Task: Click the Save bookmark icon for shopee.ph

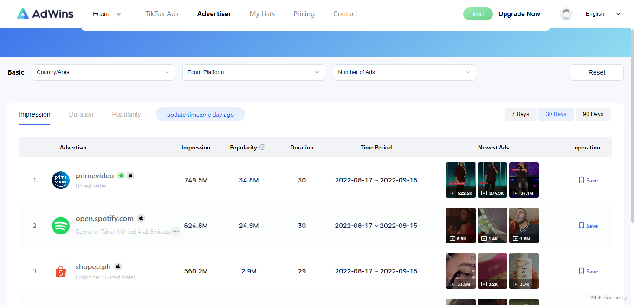Action: [581, 271]
